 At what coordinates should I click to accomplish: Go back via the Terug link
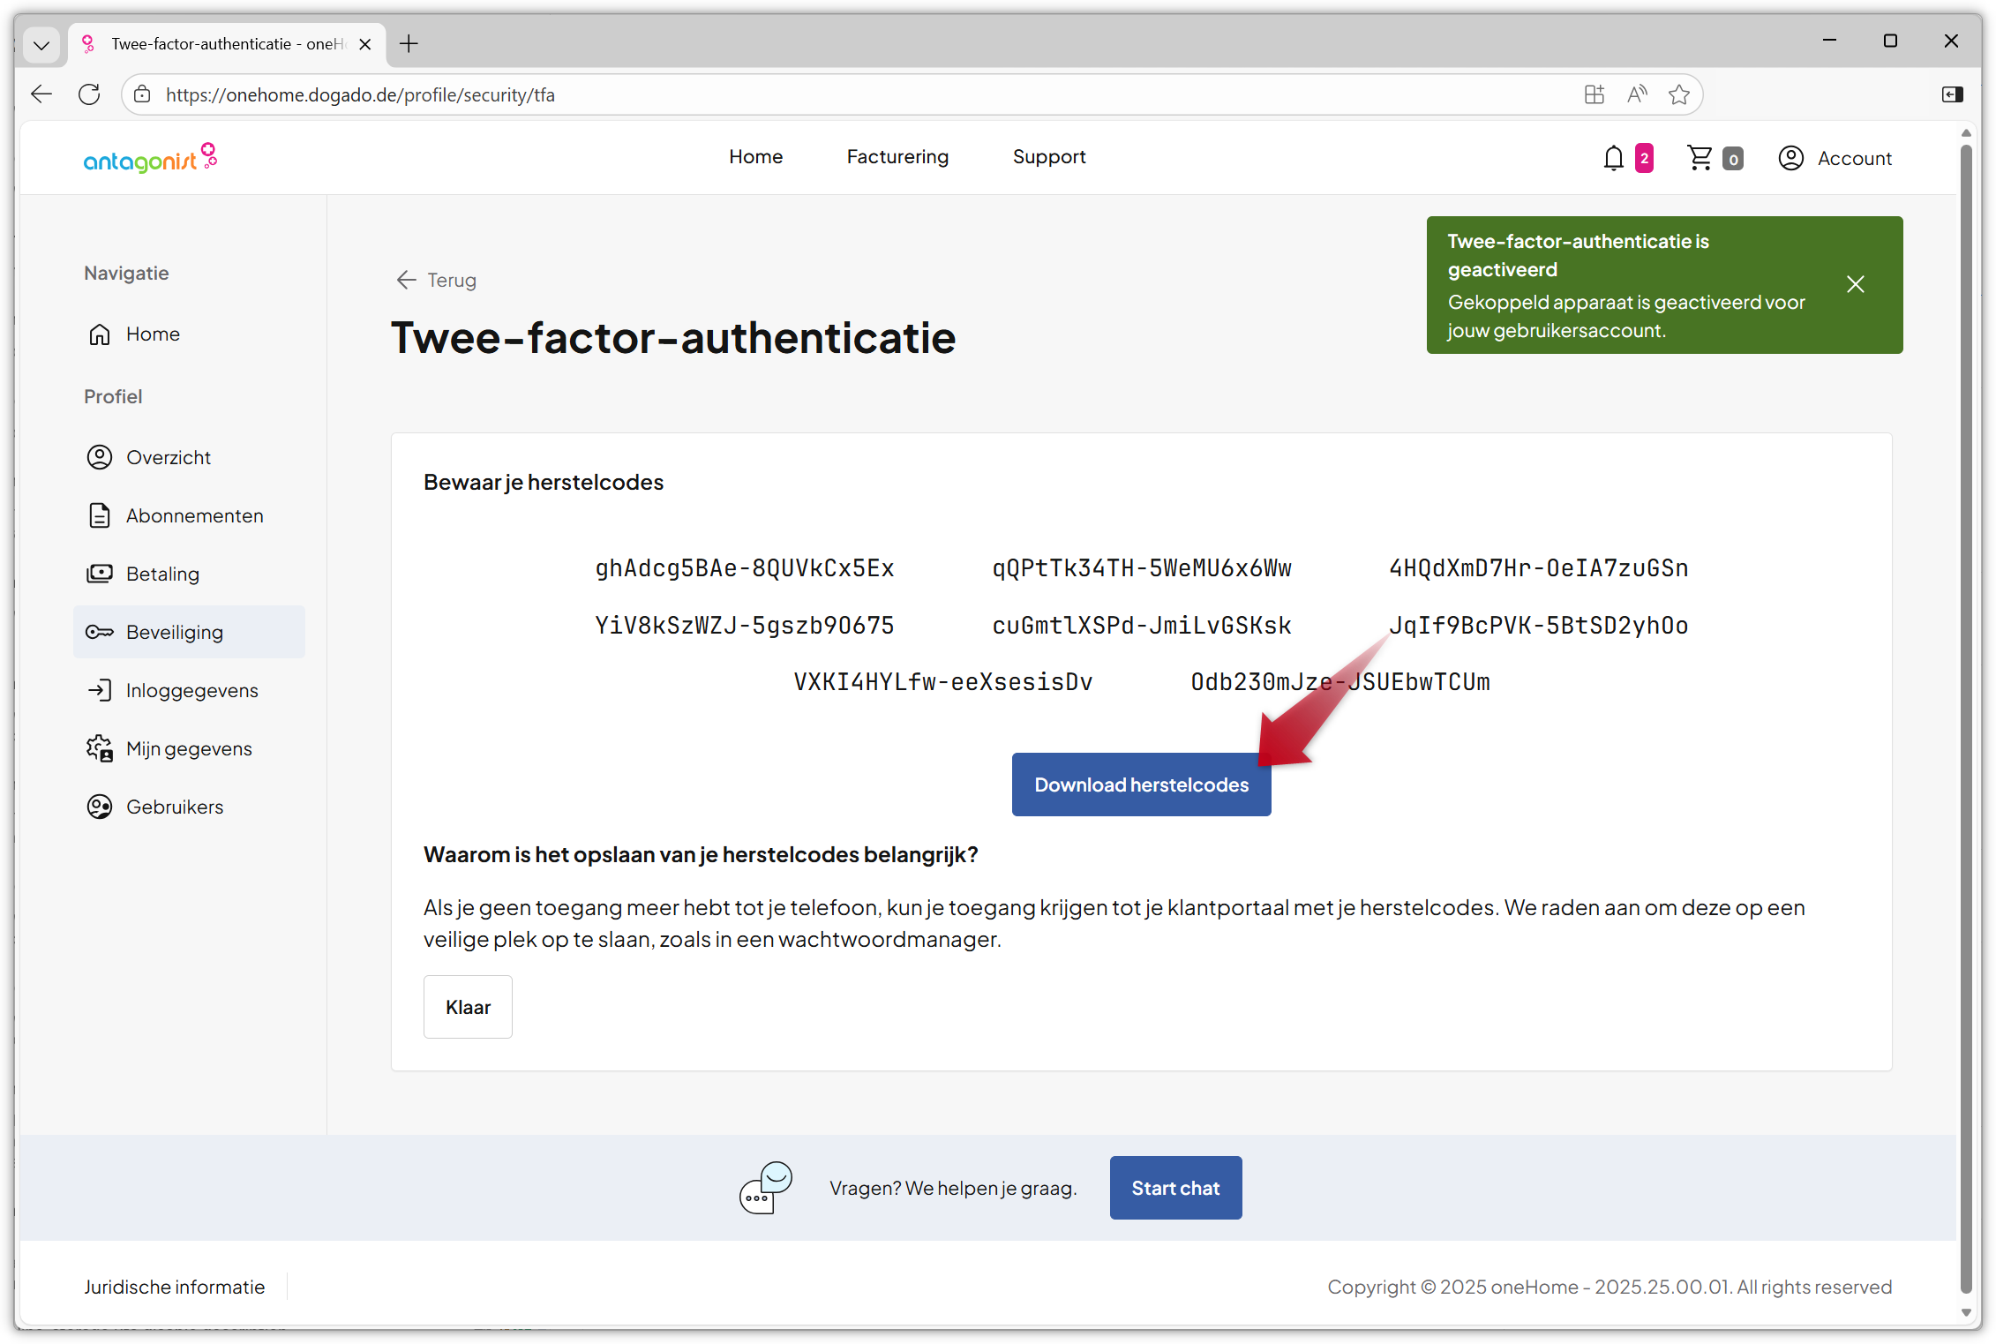point(437,280)
